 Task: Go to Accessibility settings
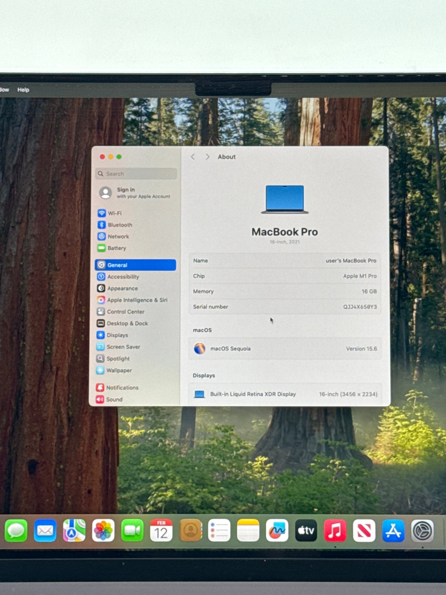pos(123,277)
